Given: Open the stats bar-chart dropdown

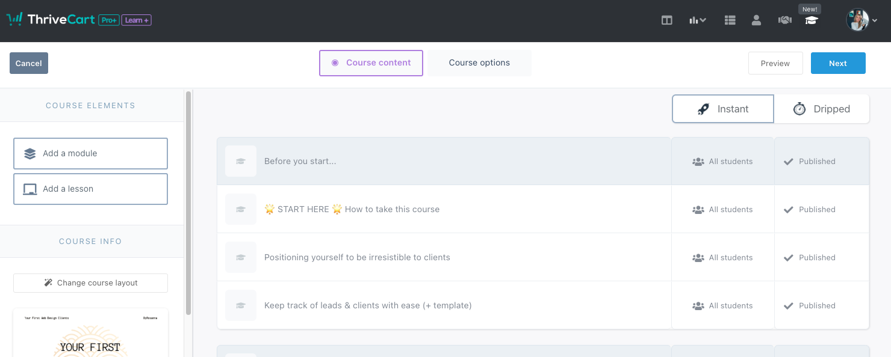Looking at the screenshot, I should tap(698, 20).
